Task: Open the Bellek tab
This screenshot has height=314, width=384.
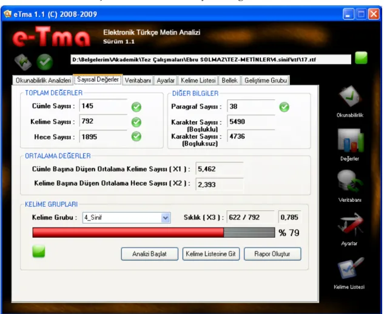Action: pos(229,80)
